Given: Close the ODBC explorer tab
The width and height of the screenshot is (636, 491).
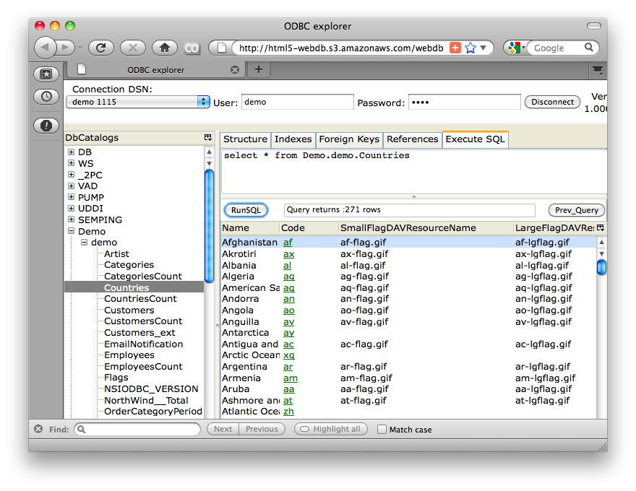Looking at the screenshot, I should pyautogui.click(x=234, y=70).
